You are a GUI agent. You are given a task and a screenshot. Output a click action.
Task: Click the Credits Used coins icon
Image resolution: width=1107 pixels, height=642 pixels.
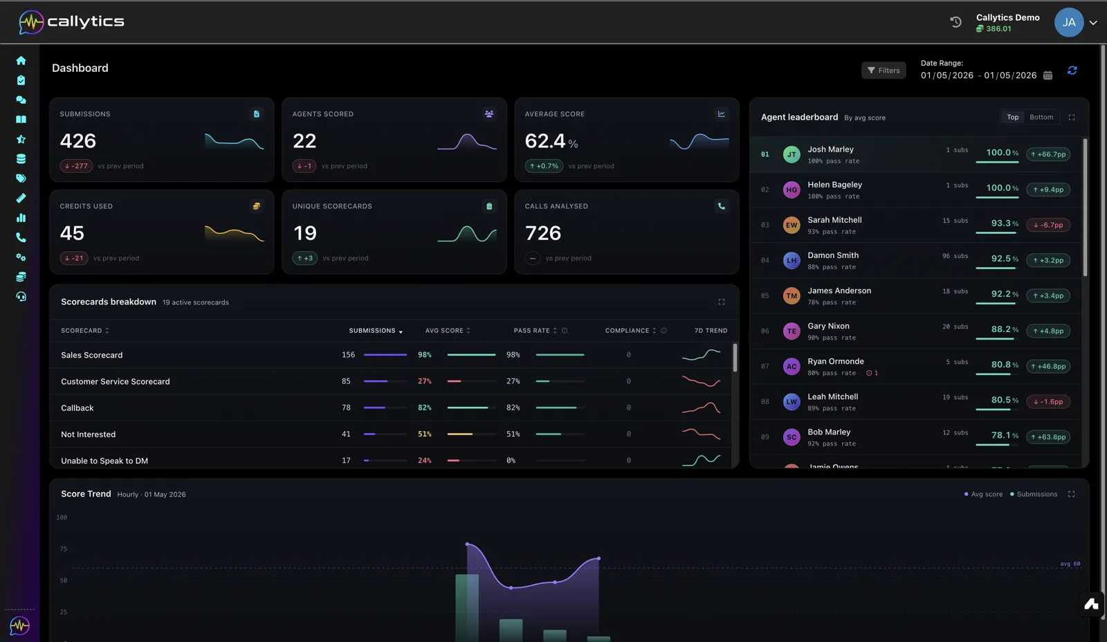pyautogui.click(x=257, y=206)
